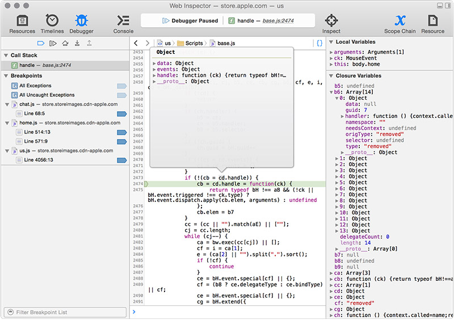
Task: Collapse the us.js breakpoint group
Action: 7,150
